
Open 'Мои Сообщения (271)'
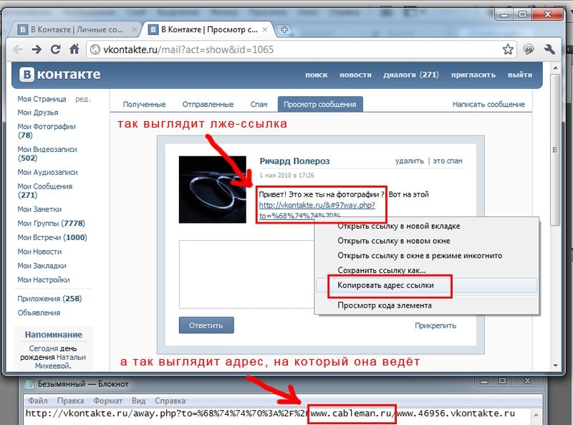coord(45,191)
